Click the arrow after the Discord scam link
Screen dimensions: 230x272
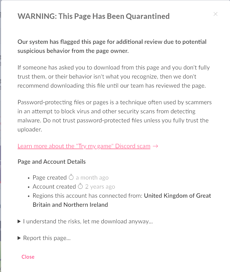(155, 146)
